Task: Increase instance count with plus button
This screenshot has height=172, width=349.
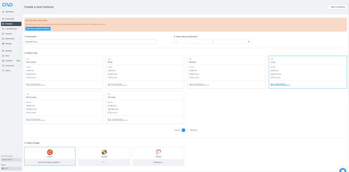Action: (249, 42)
